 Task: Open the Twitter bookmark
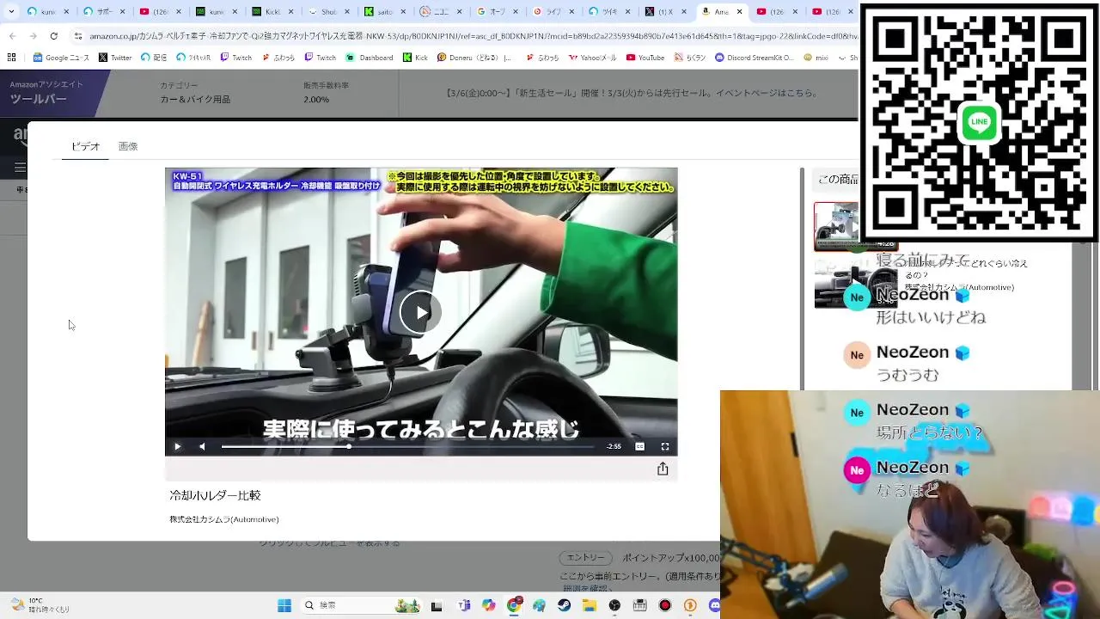115,58
